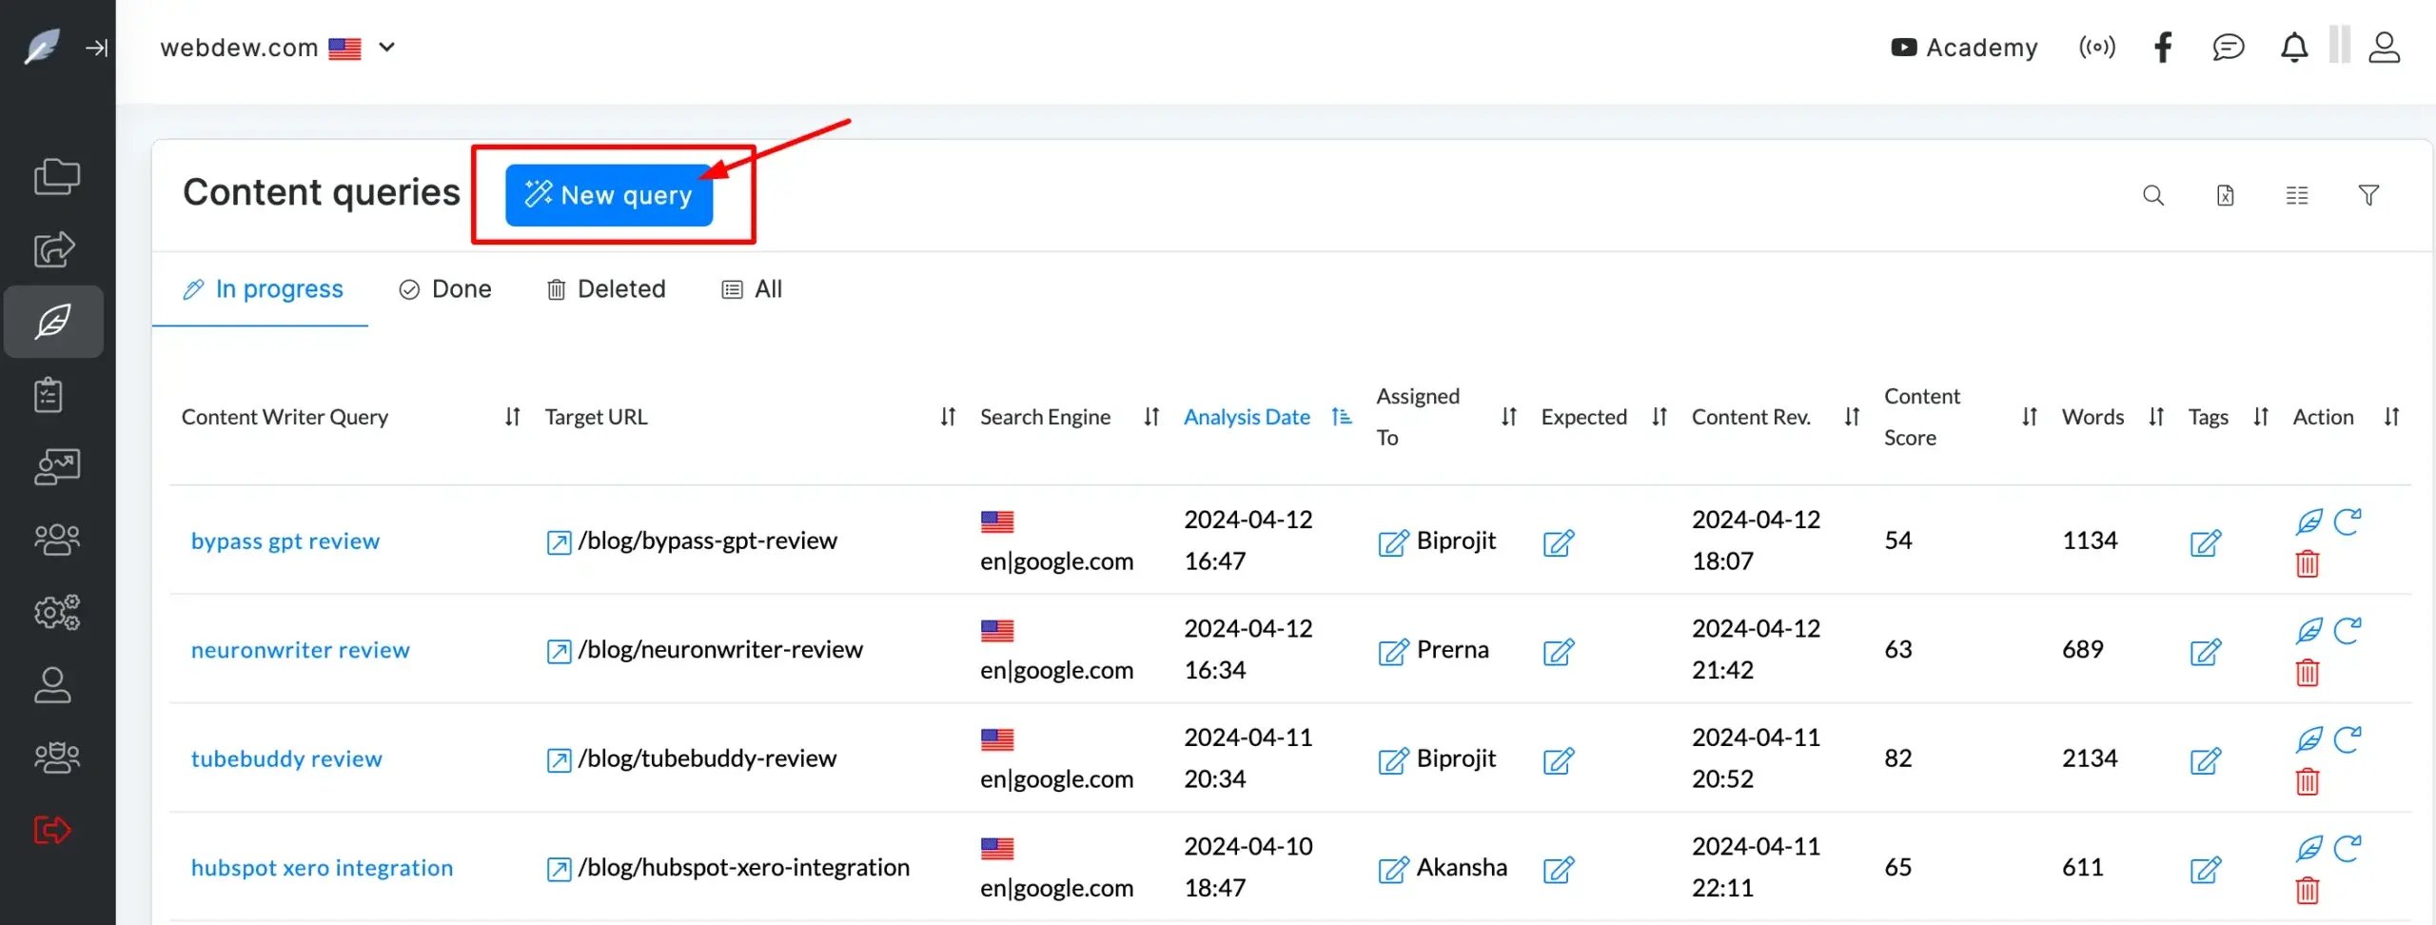Open the filter funnel icon
Image resolution: width=2436 pixels, height=925 pixels.
(x=2368, y=195)
